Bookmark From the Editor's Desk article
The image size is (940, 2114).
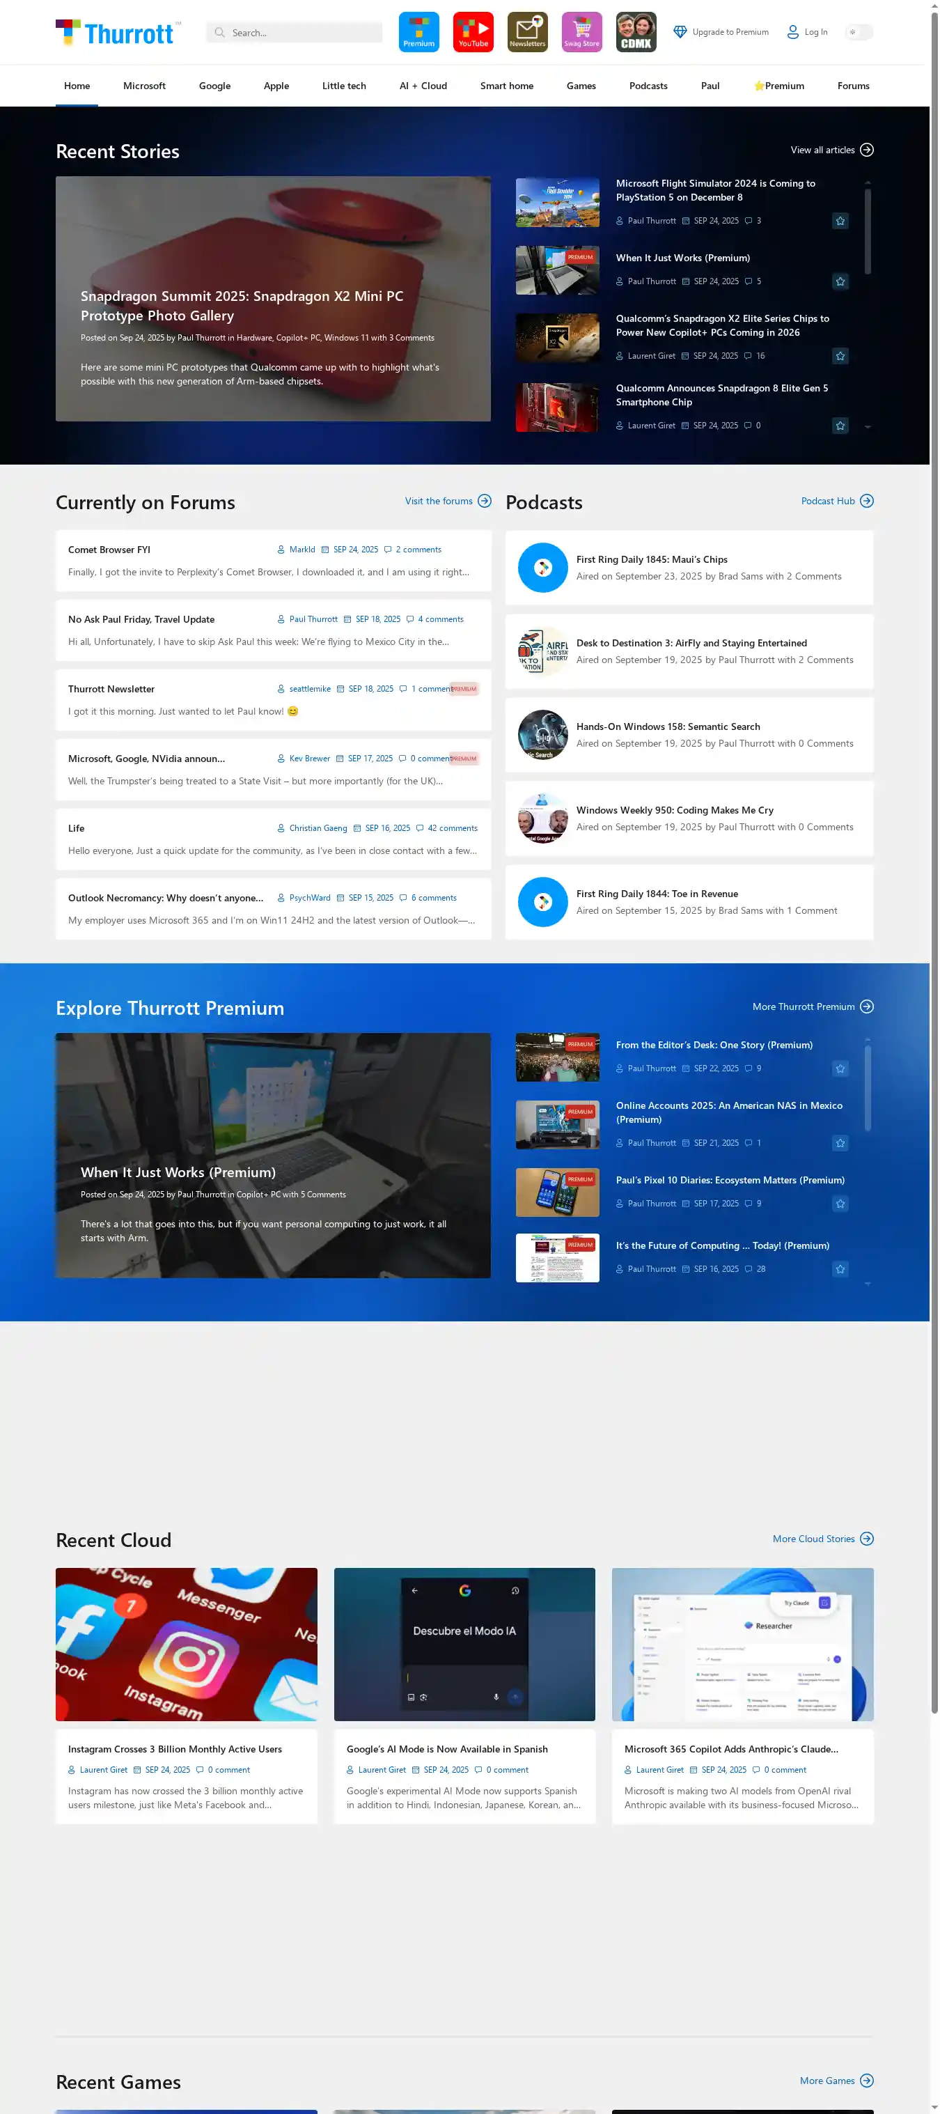click(x=840, y=1068)
